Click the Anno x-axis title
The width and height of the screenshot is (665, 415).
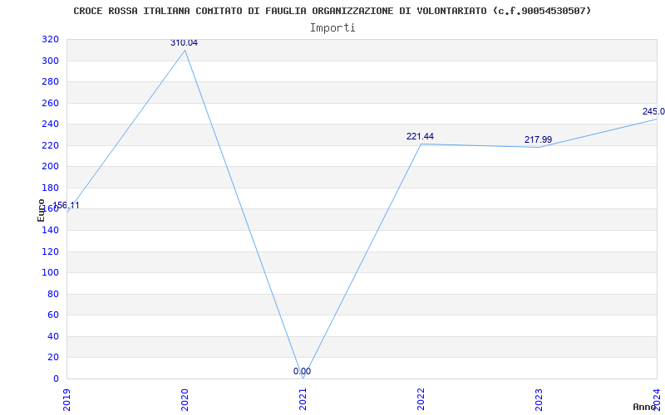click(x=645, y=407)
